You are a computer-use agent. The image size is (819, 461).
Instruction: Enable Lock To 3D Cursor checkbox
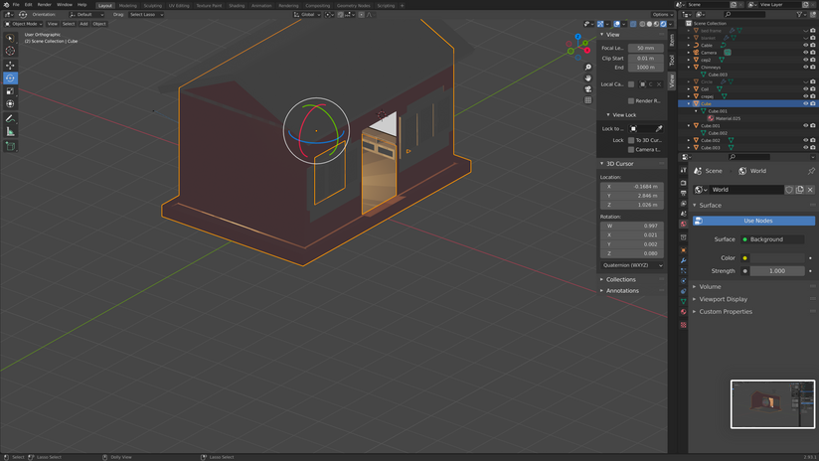click(631, 140)
